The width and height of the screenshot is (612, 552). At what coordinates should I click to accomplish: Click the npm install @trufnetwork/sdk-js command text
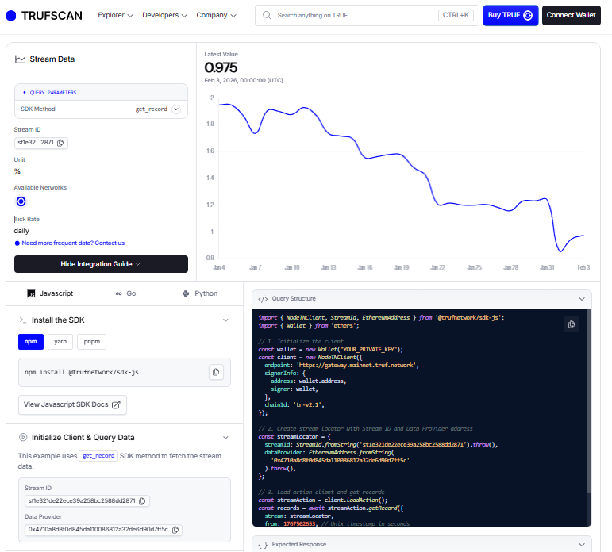(x=82, y=372)
